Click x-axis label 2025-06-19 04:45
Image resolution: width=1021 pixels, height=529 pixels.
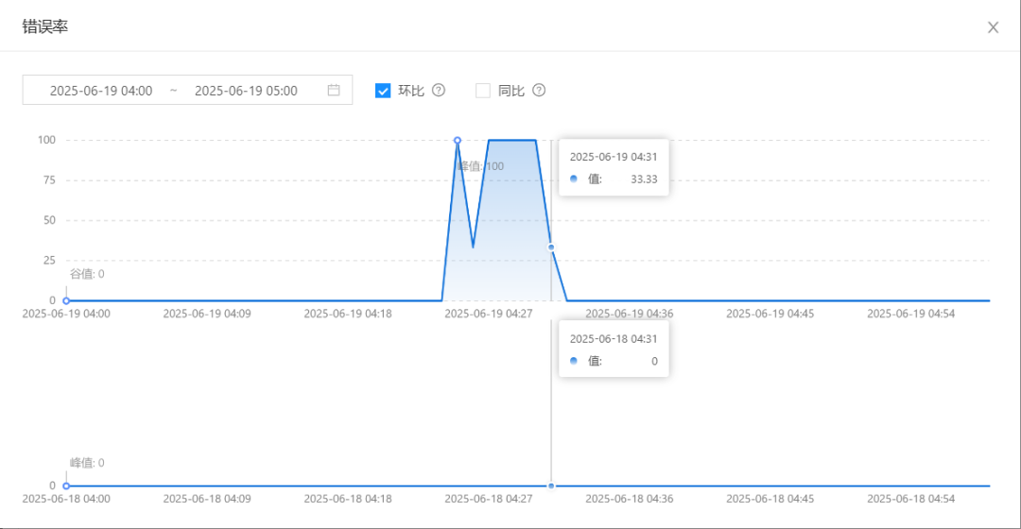click(x=770, y=314)
